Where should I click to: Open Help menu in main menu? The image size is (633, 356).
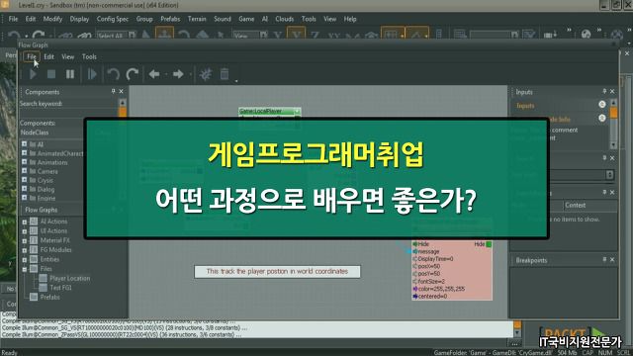click(350, 19)
